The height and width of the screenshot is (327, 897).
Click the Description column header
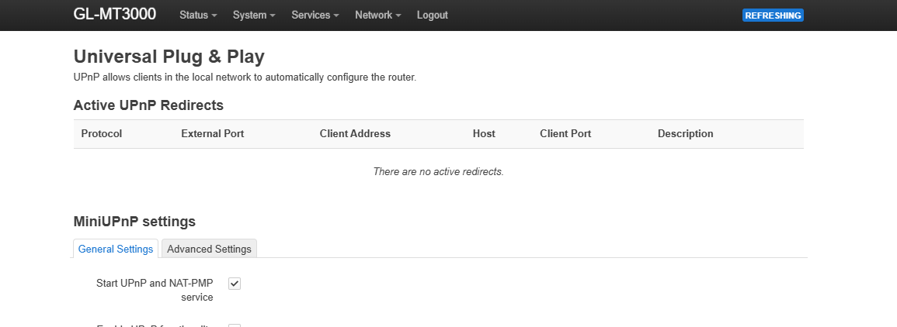[x=685, y=133]
